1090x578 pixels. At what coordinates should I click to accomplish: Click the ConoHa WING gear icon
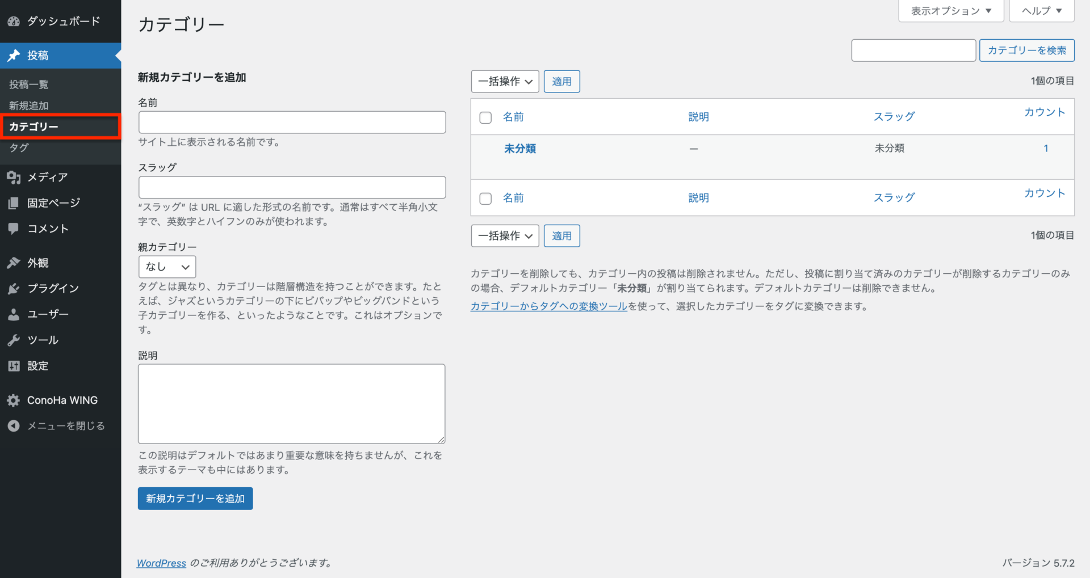point(14,400)
